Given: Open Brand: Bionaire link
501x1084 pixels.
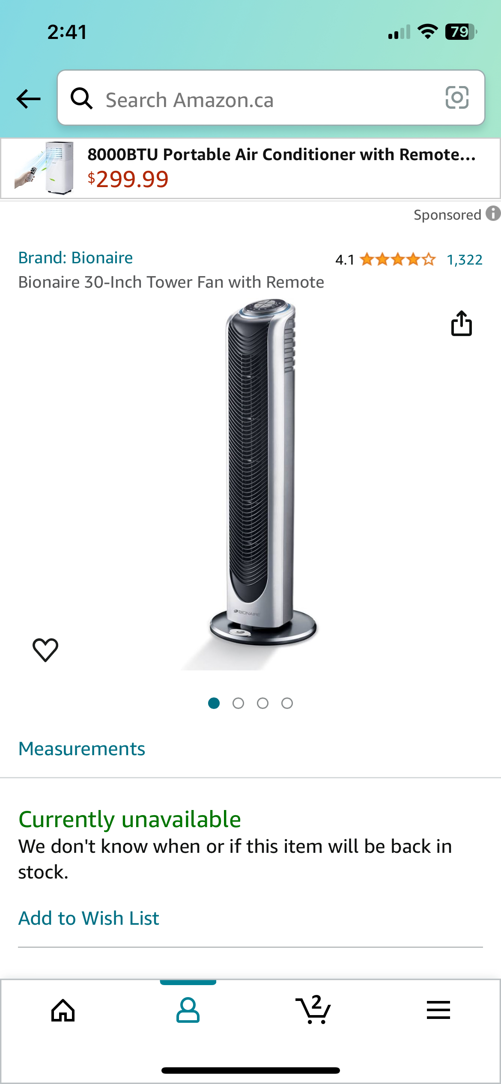Looking at the screenshot, I should click(75, 258).
